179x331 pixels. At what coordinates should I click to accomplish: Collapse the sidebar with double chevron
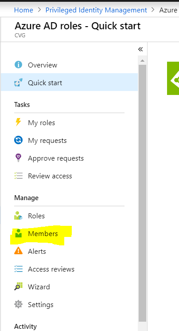140,49
